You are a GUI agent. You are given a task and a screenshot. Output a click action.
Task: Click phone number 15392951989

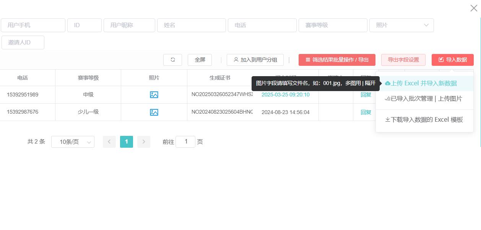click(x=23, y=95)
